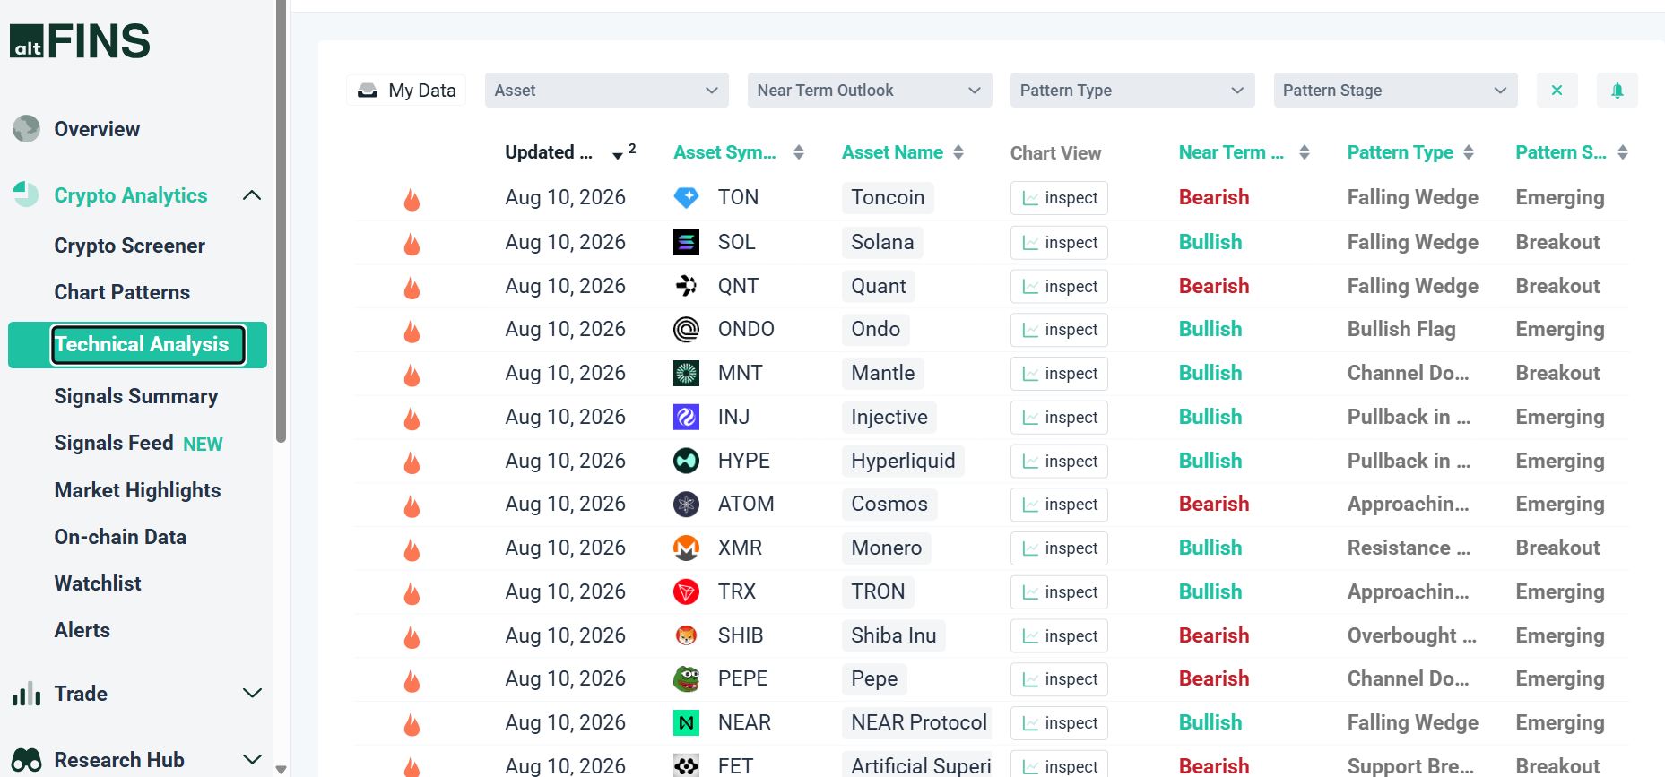Image resolution: width=1665 pixels, height=777 pixels.
Task: Open Chart Patterns in the sidebar
Action: click(122, 292)
